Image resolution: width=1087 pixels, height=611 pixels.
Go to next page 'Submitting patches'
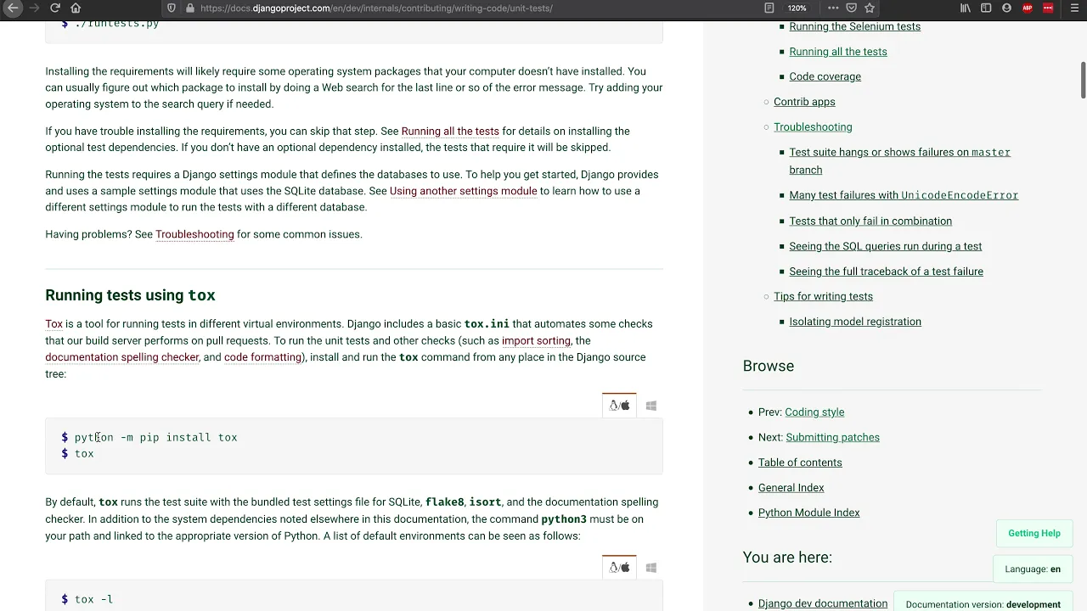pos(832,438)
